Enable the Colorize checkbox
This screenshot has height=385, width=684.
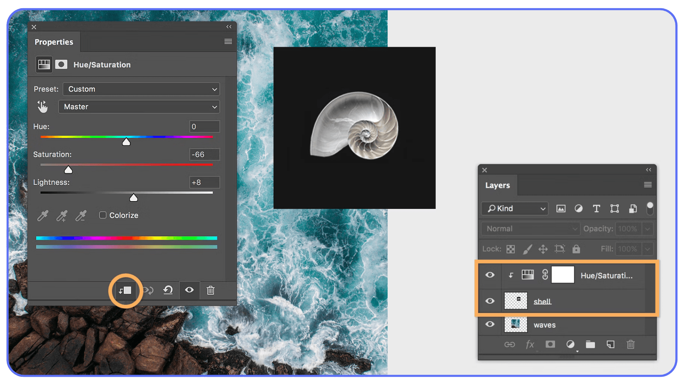(103, 215)
